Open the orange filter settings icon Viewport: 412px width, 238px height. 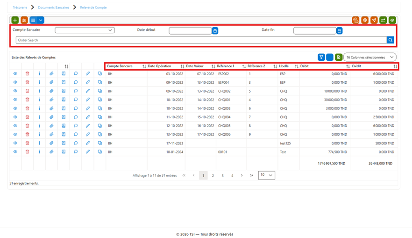24,20
